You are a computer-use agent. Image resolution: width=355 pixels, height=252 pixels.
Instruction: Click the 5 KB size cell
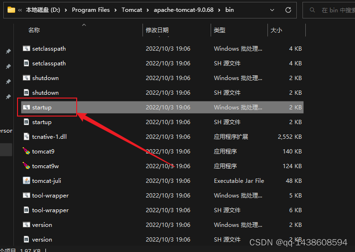point(295,195)
